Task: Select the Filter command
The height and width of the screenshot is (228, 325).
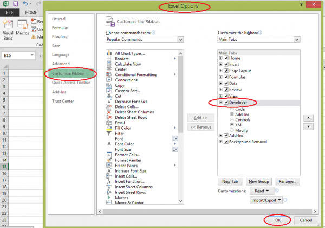Action: click(x=119, y=134)
